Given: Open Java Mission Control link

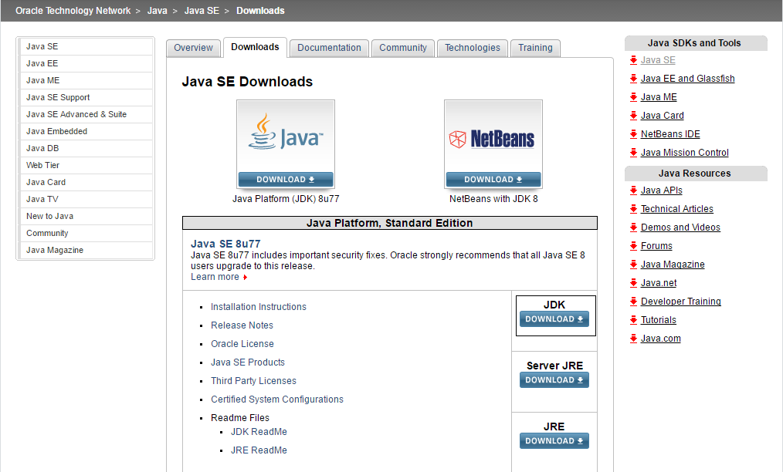Looking at the screenshot, I should 685,152.
